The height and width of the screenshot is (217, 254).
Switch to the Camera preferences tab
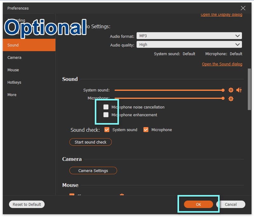point(15,58)
